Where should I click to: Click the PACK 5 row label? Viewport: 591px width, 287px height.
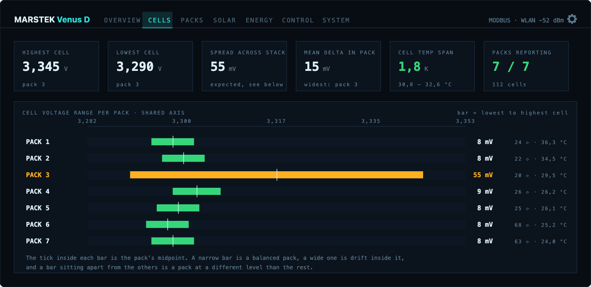point(38,208)
